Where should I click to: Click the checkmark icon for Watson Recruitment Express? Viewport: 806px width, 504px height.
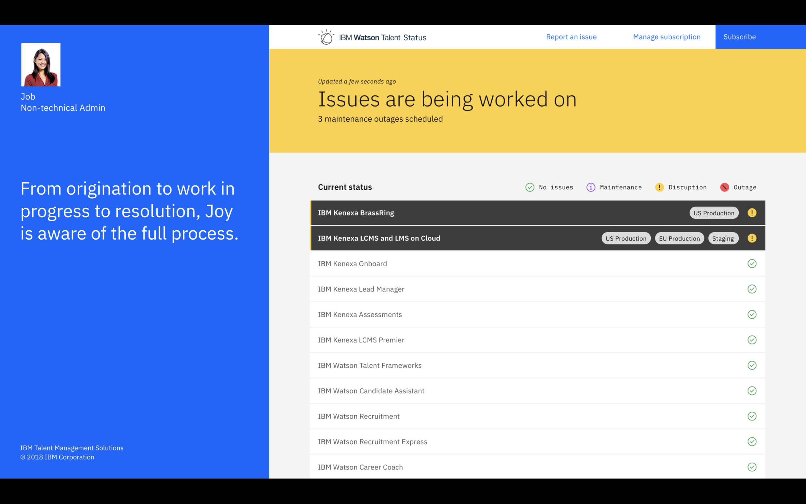(x=752, y=442)
